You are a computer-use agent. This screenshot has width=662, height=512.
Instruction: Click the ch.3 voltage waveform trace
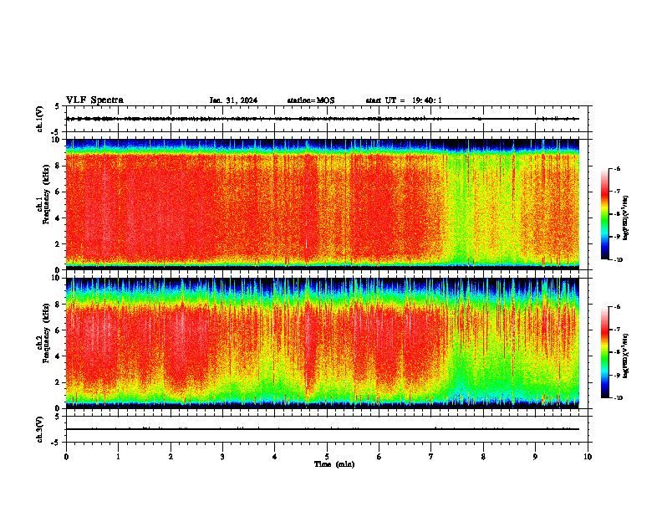point(323,429)
